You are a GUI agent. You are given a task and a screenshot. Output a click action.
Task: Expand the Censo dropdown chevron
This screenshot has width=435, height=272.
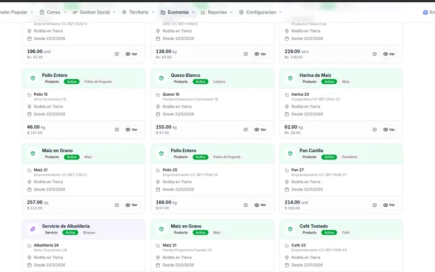tap(65, 12)
